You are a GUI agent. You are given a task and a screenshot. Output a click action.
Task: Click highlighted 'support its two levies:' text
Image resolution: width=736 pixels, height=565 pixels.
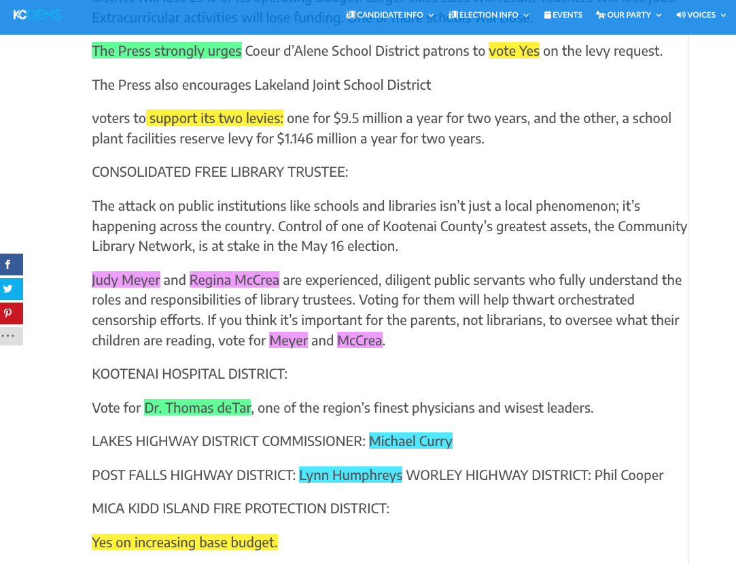(215, 118)
